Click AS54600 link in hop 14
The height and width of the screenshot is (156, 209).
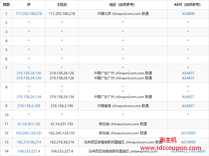(198, 151)
